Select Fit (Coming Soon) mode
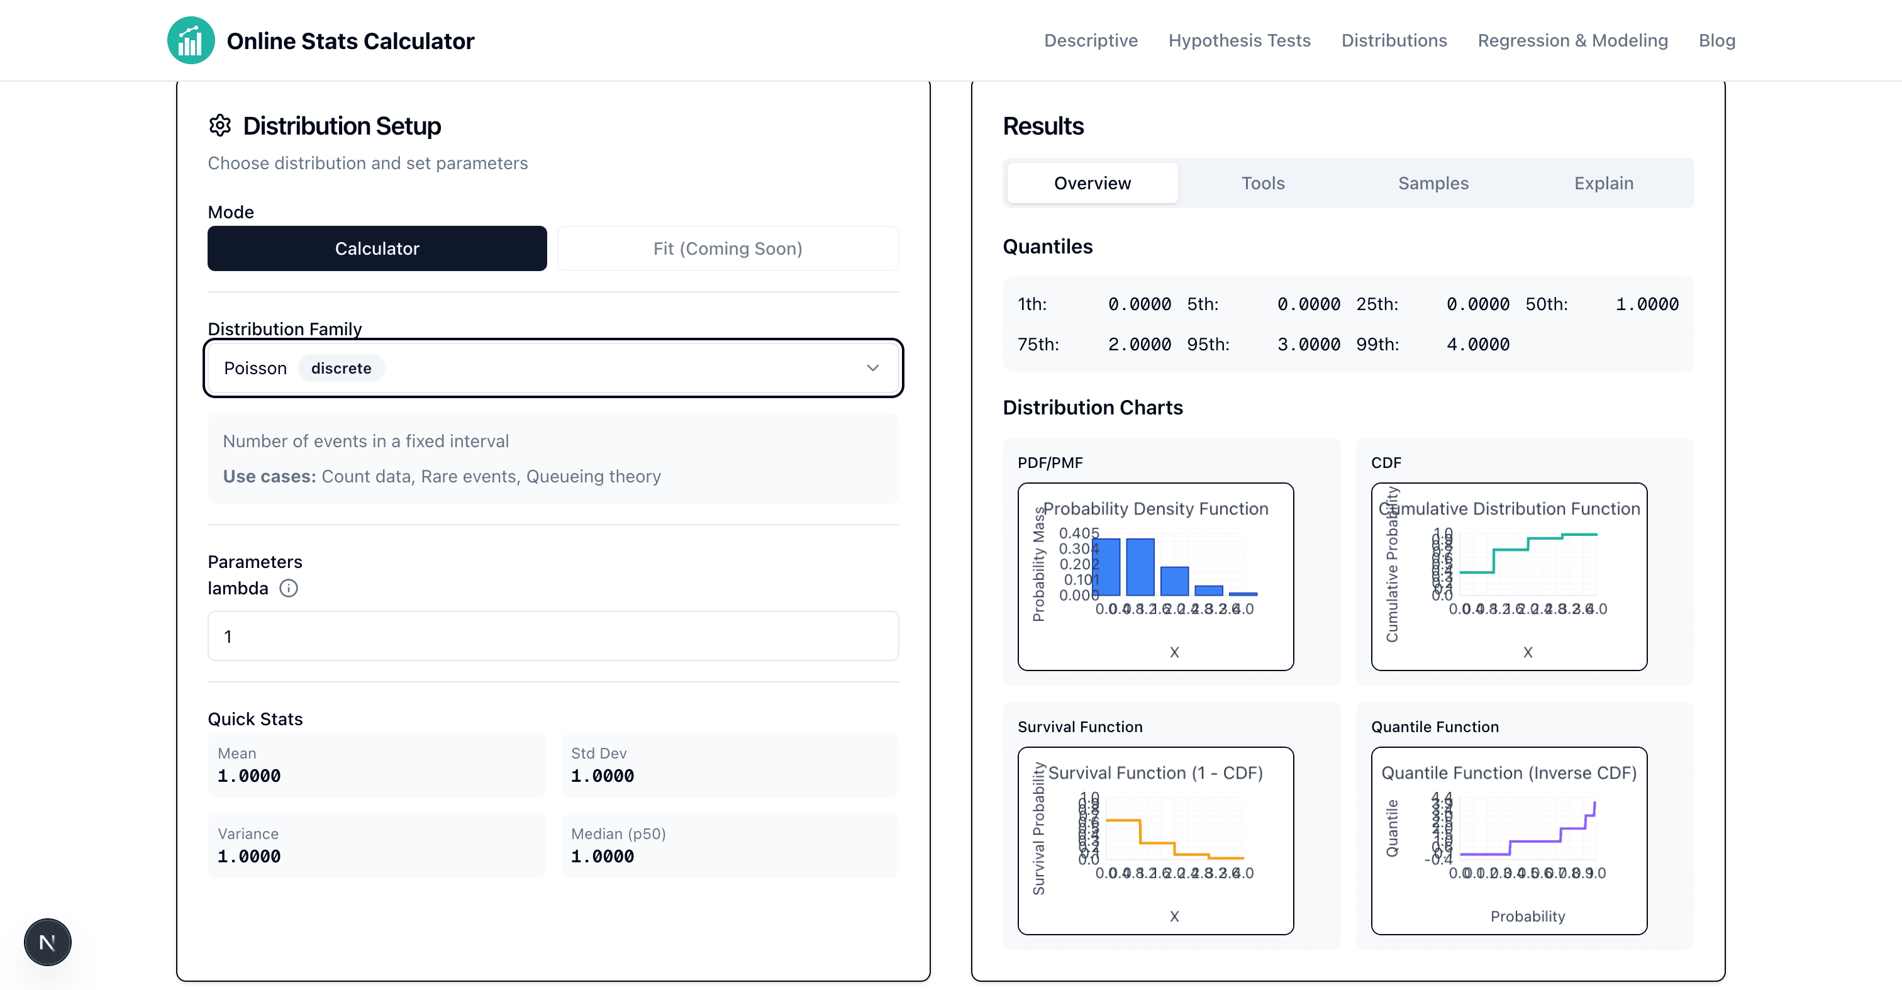This screenshot has height=990, width=1902. 727,249
